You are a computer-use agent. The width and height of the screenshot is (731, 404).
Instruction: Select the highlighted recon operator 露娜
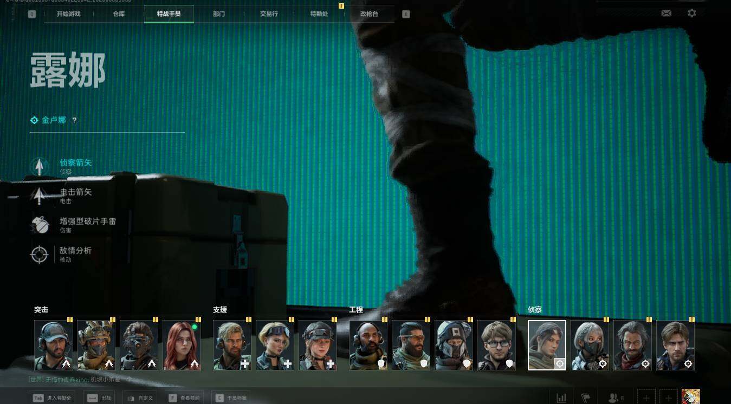tap(547, 345)
